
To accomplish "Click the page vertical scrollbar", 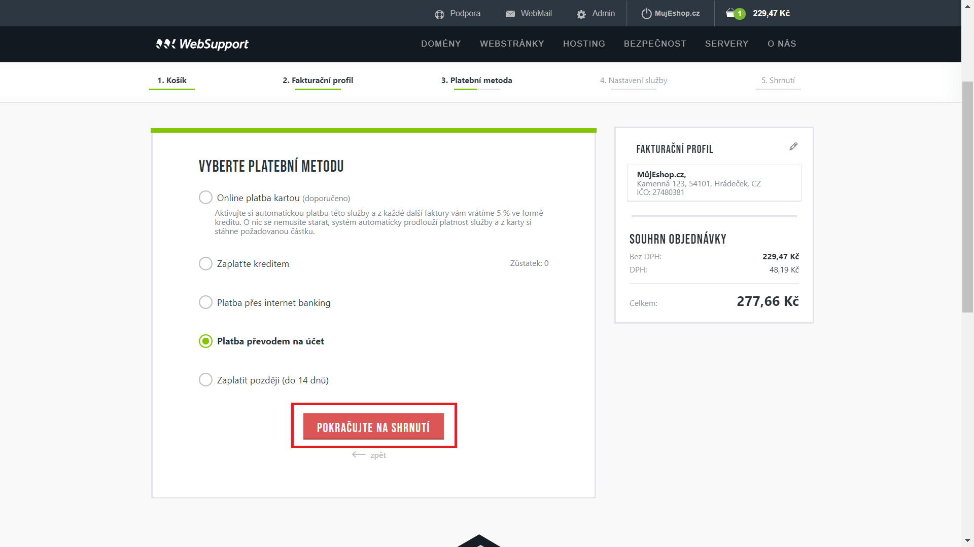I will tap(967, 197).
